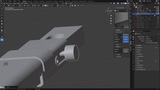Screen dimensions: 160x90
Task: Pin the Scene properties with pin icon
Action: click(158, 34)
